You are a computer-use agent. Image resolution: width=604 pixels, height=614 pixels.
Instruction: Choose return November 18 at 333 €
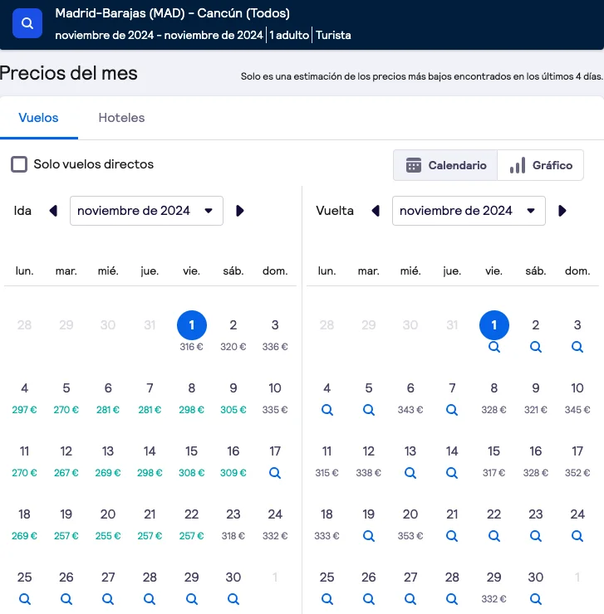(x=327, y=524)
